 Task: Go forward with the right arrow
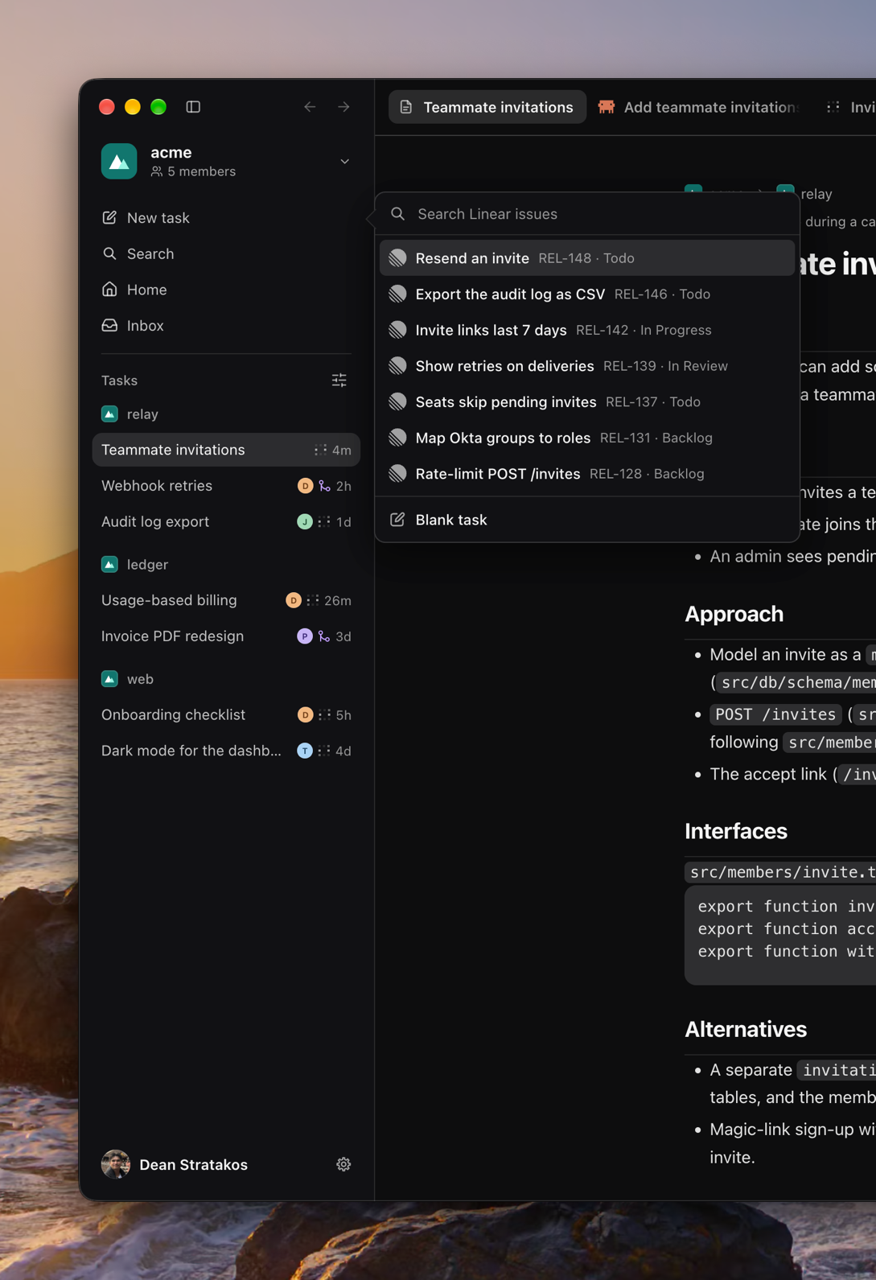(x=343, y=107)
